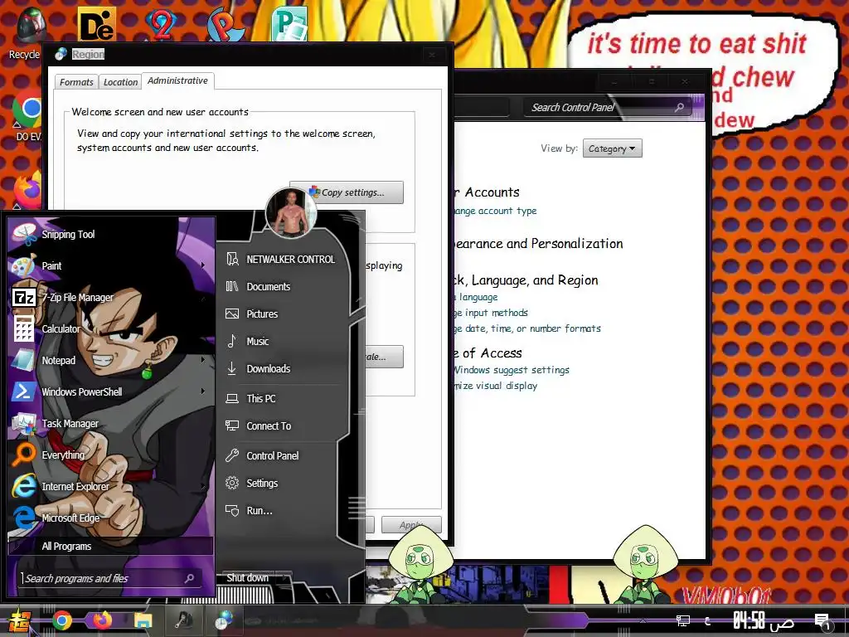Click the network tray icon

click(683, 620)
